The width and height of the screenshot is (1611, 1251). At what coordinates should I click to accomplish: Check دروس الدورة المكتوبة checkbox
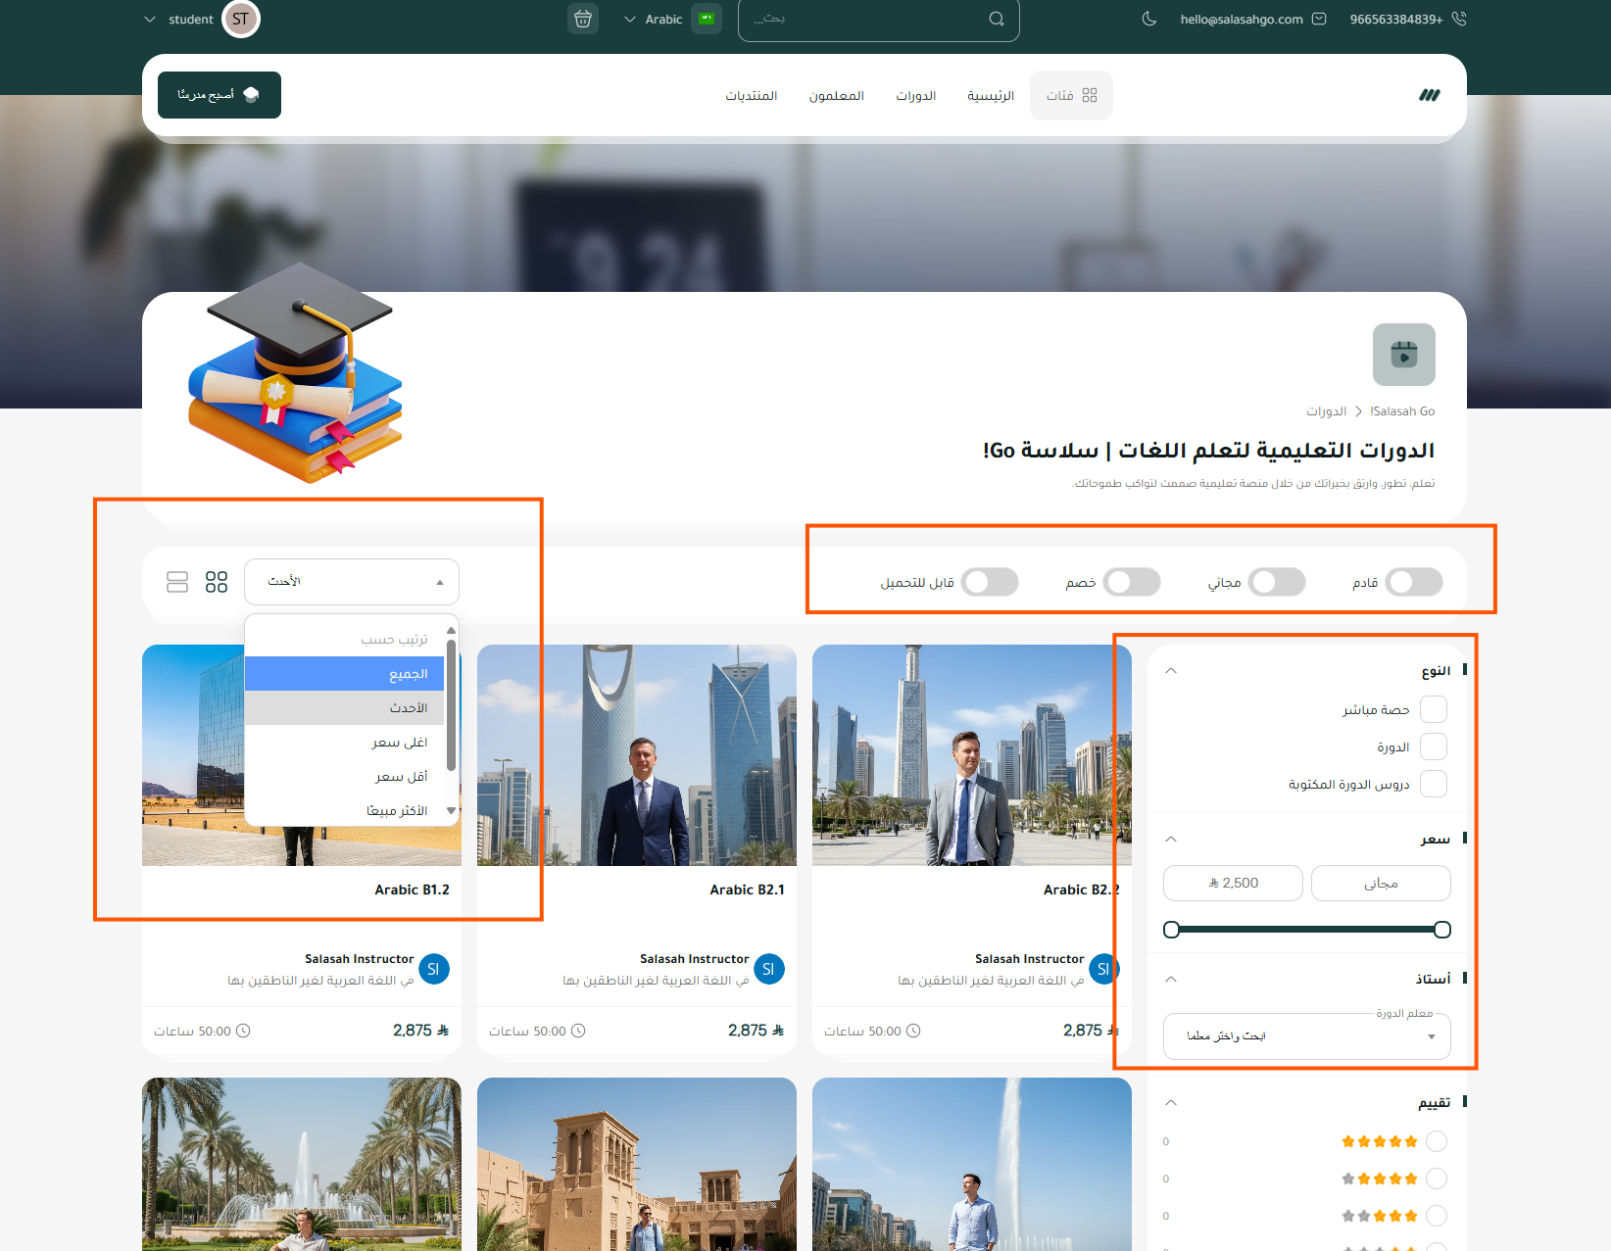1434,784
